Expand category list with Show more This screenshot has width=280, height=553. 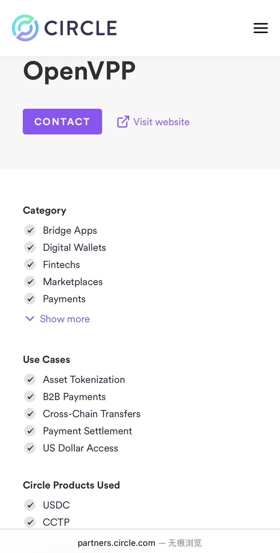(64, 319)
